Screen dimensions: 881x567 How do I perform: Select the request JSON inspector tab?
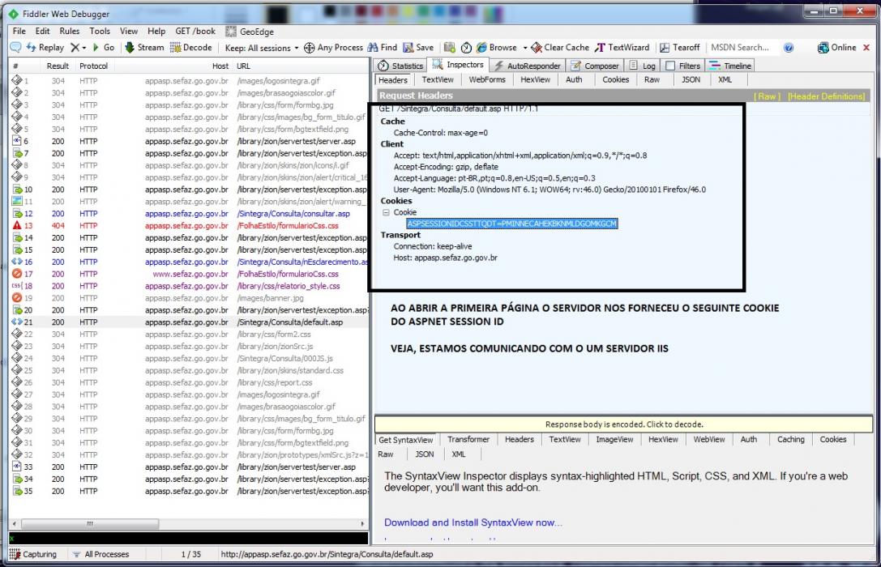[x=691, y=79]
